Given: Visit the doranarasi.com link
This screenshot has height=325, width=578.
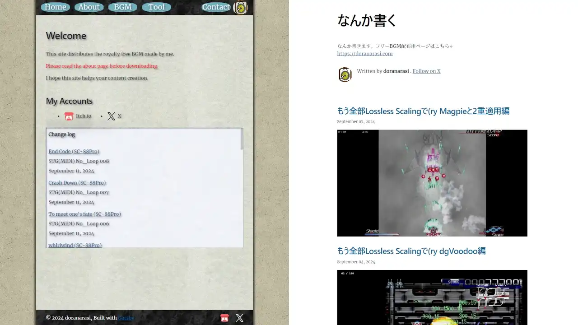Looking at the screenshot, I should (x=364, y=53).
